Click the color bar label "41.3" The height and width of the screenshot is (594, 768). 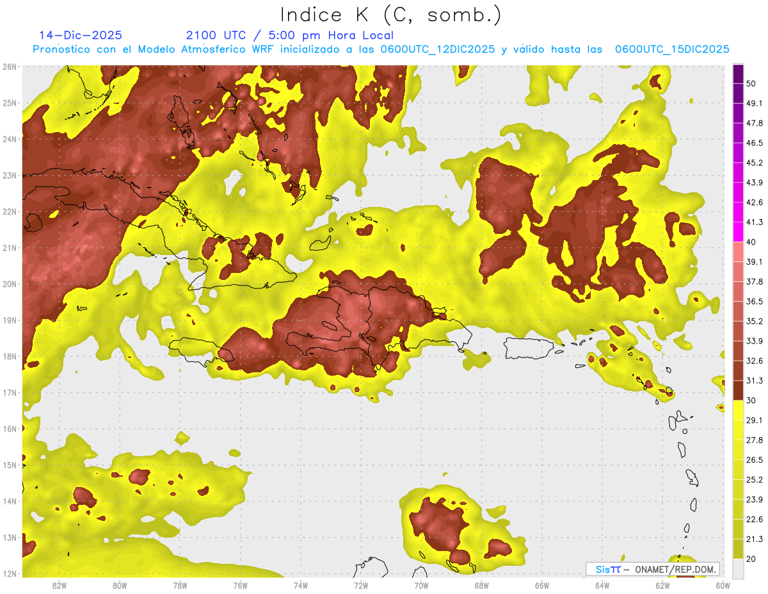[x=754, y=222]
